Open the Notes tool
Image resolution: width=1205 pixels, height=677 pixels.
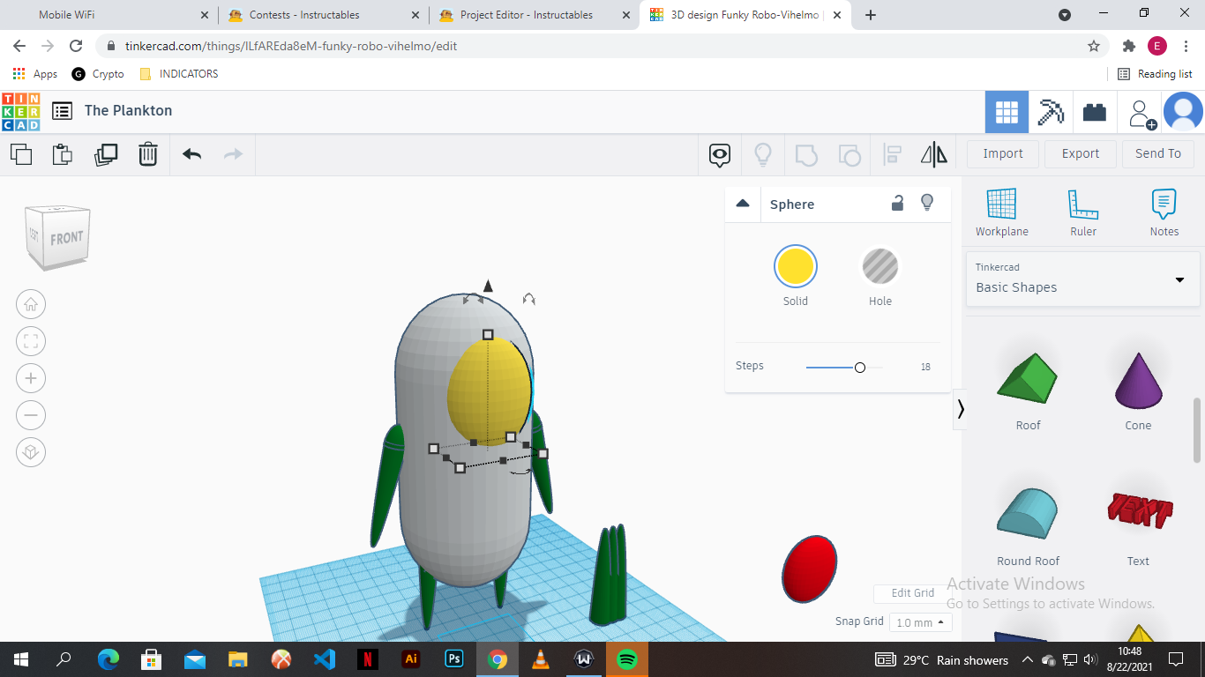coord(1164,212)
